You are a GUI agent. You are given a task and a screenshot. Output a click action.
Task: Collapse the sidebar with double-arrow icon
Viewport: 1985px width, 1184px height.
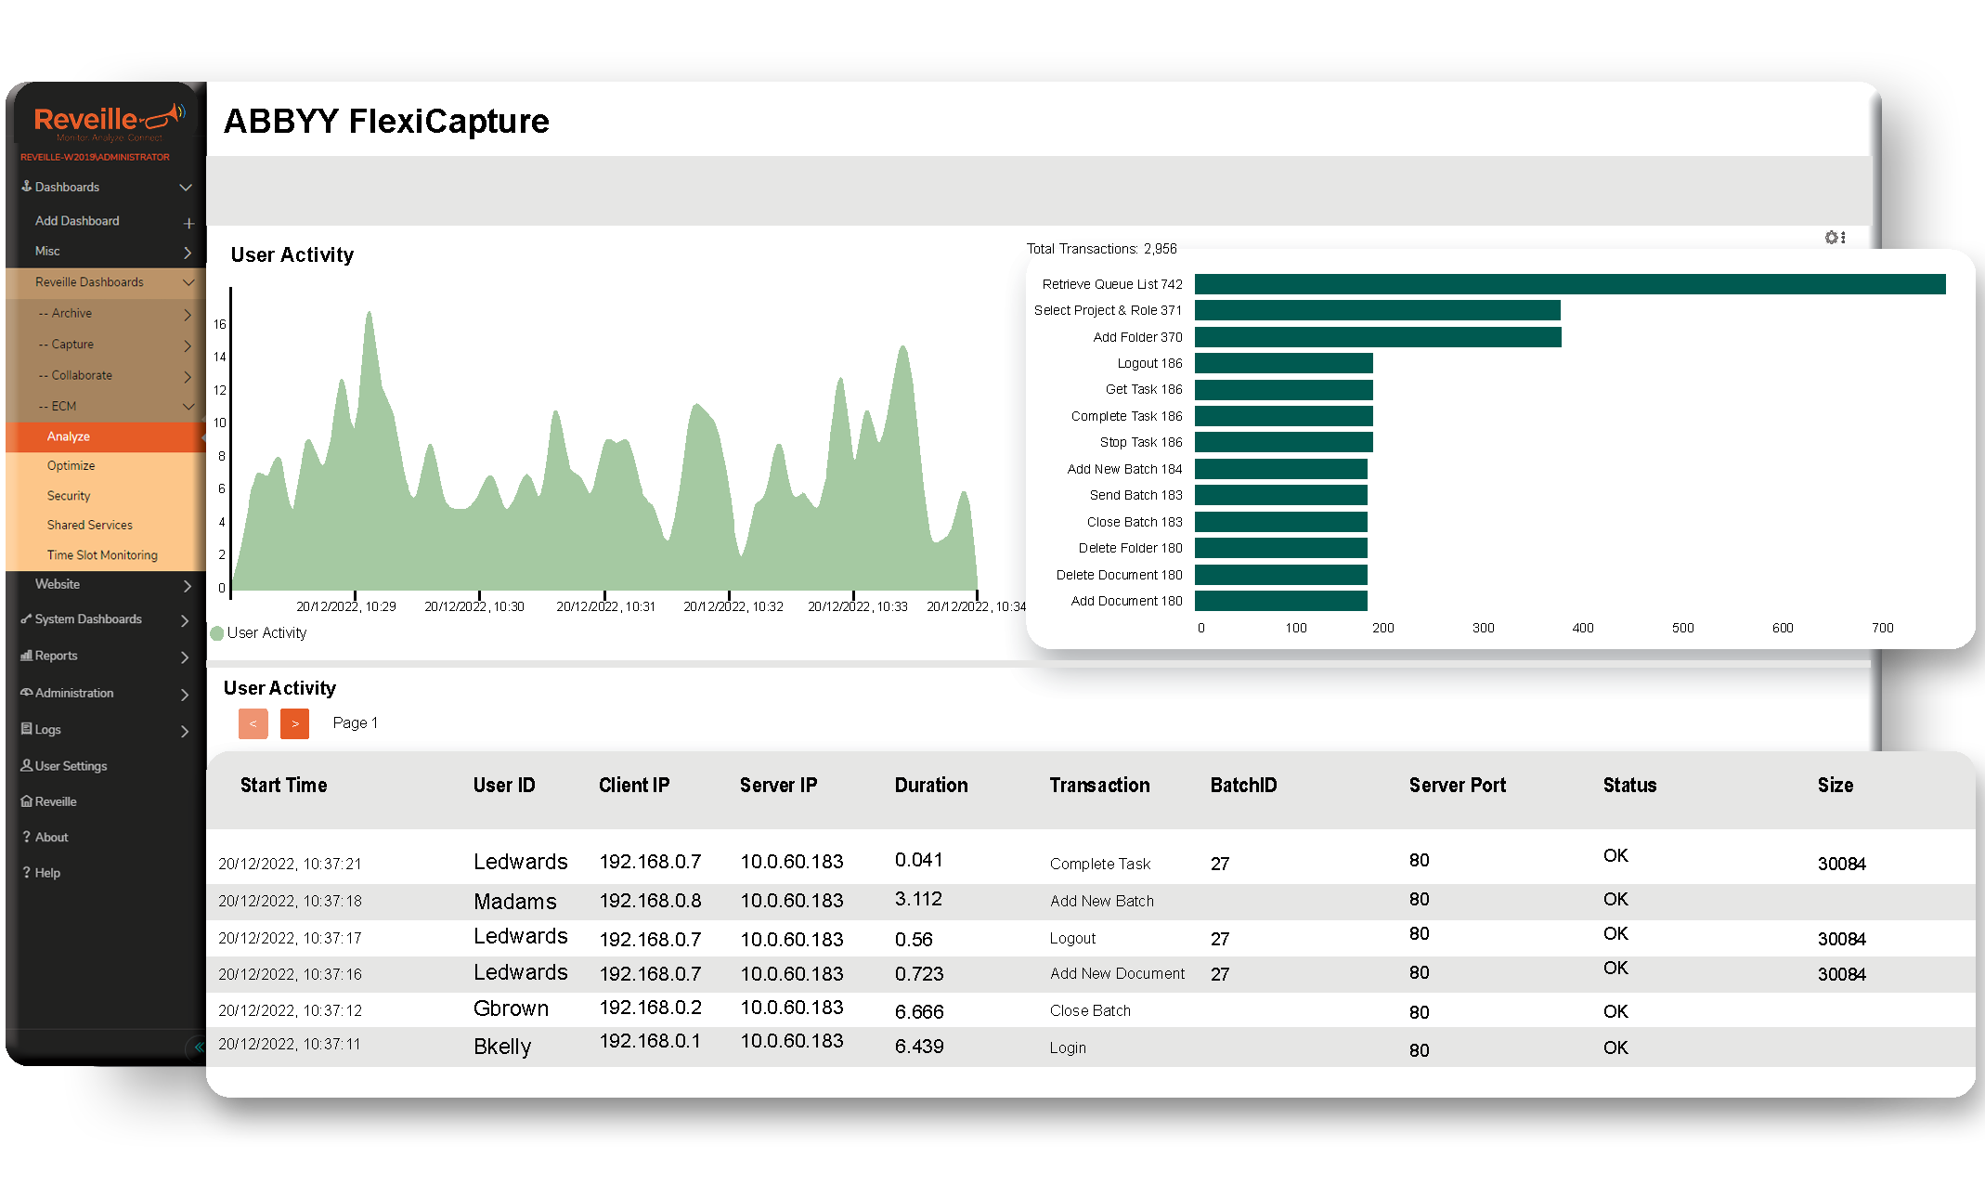pyautogui.click(x=198, y=1047)
